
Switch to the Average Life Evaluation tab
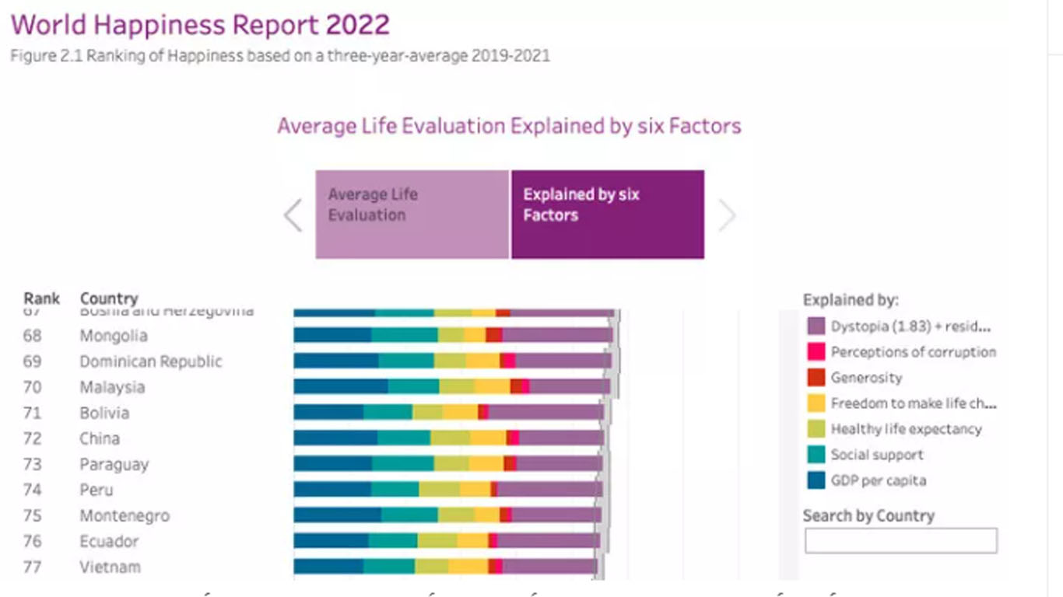(x=412, y=215)
